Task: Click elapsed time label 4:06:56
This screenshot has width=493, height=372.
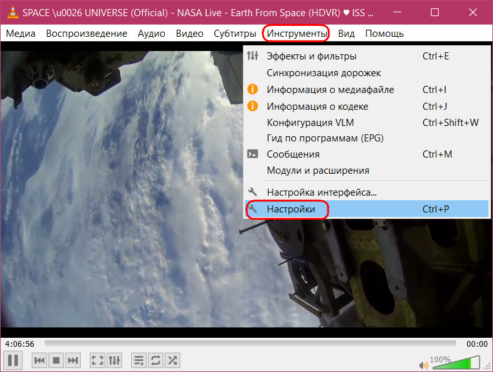Action: [20, 344]
